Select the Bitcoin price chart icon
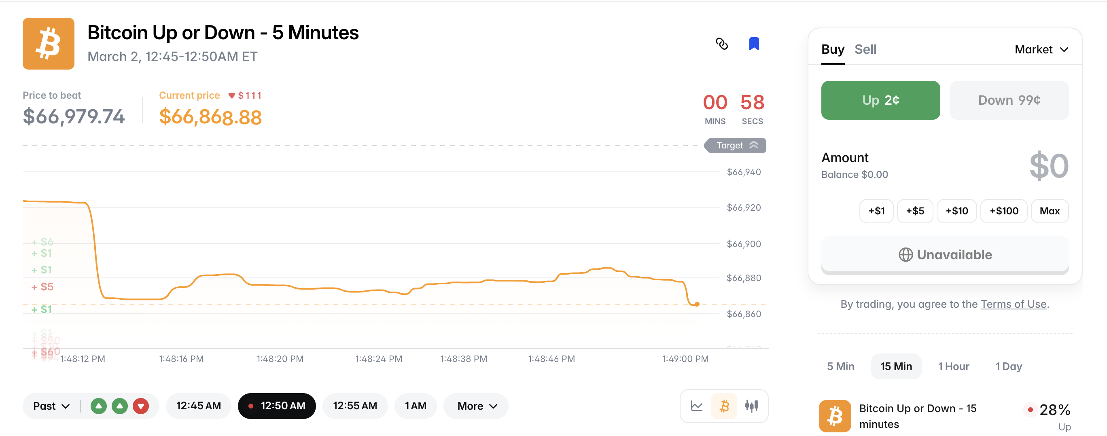Screen dimensions: 1107x436 [x=724, y=406]
